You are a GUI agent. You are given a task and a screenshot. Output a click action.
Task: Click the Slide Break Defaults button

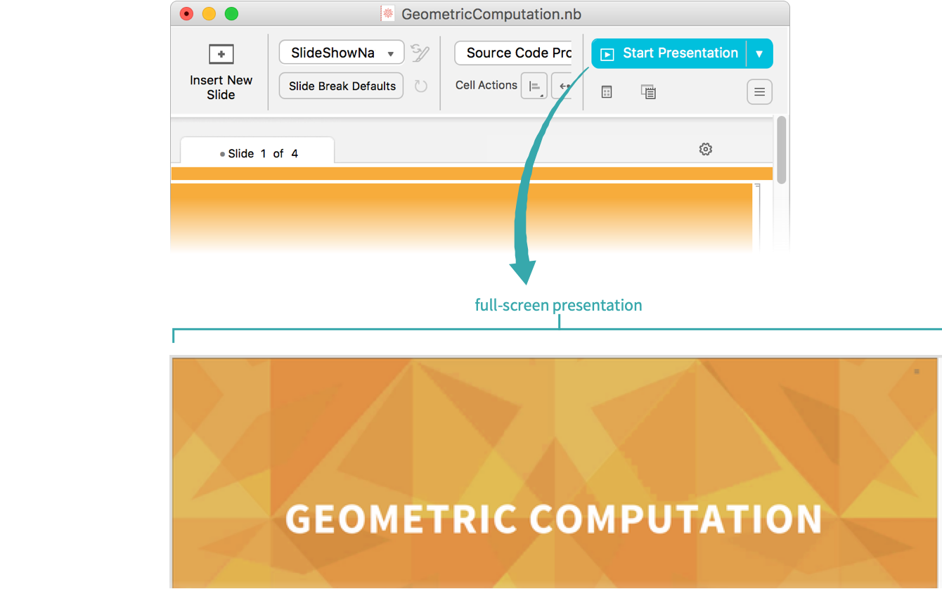click(x=342, y=86)
